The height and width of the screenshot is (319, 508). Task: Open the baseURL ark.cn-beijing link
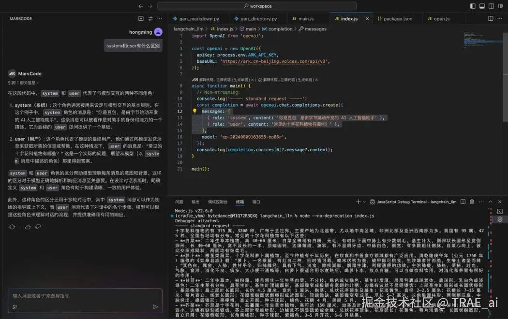tap(274, 61)
